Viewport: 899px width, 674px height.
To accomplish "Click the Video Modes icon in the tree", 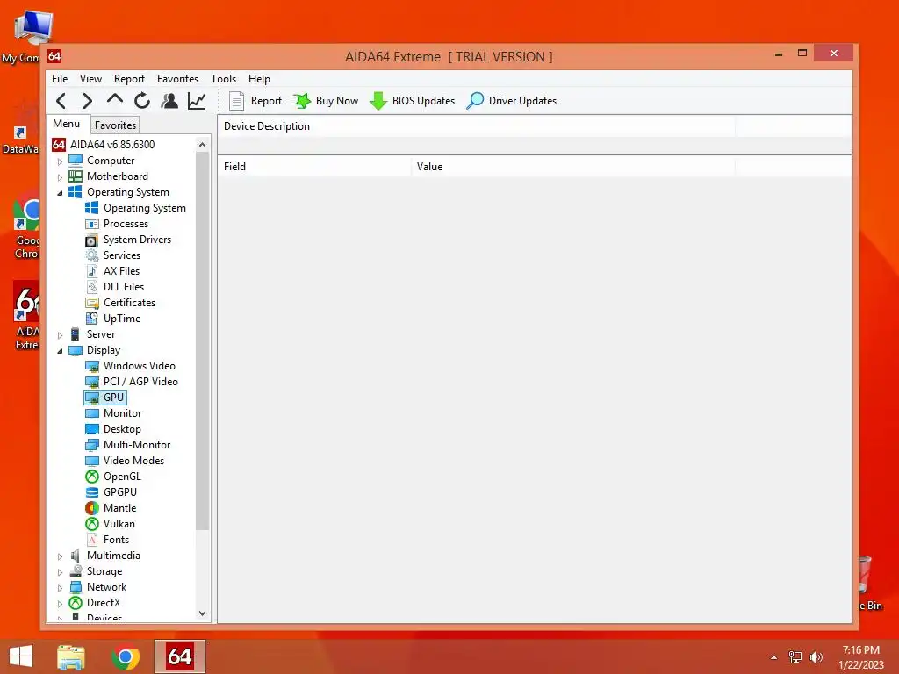I will click(x=91, y=461).
